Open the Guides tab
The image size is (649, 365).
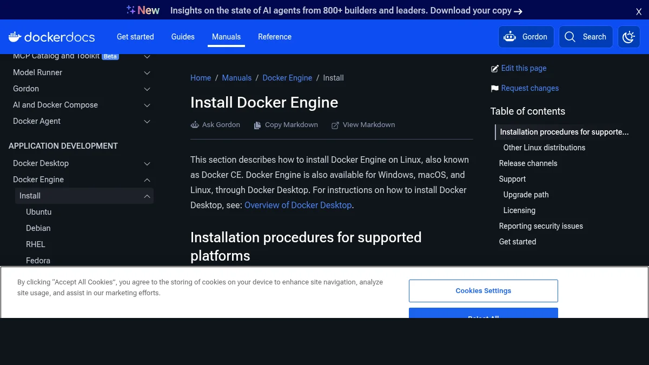(183, 37)
